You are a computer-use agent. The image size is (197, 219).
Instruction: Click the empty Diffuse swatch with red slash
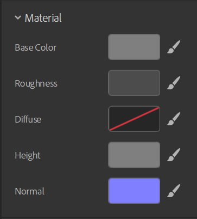tap(134, 119)
